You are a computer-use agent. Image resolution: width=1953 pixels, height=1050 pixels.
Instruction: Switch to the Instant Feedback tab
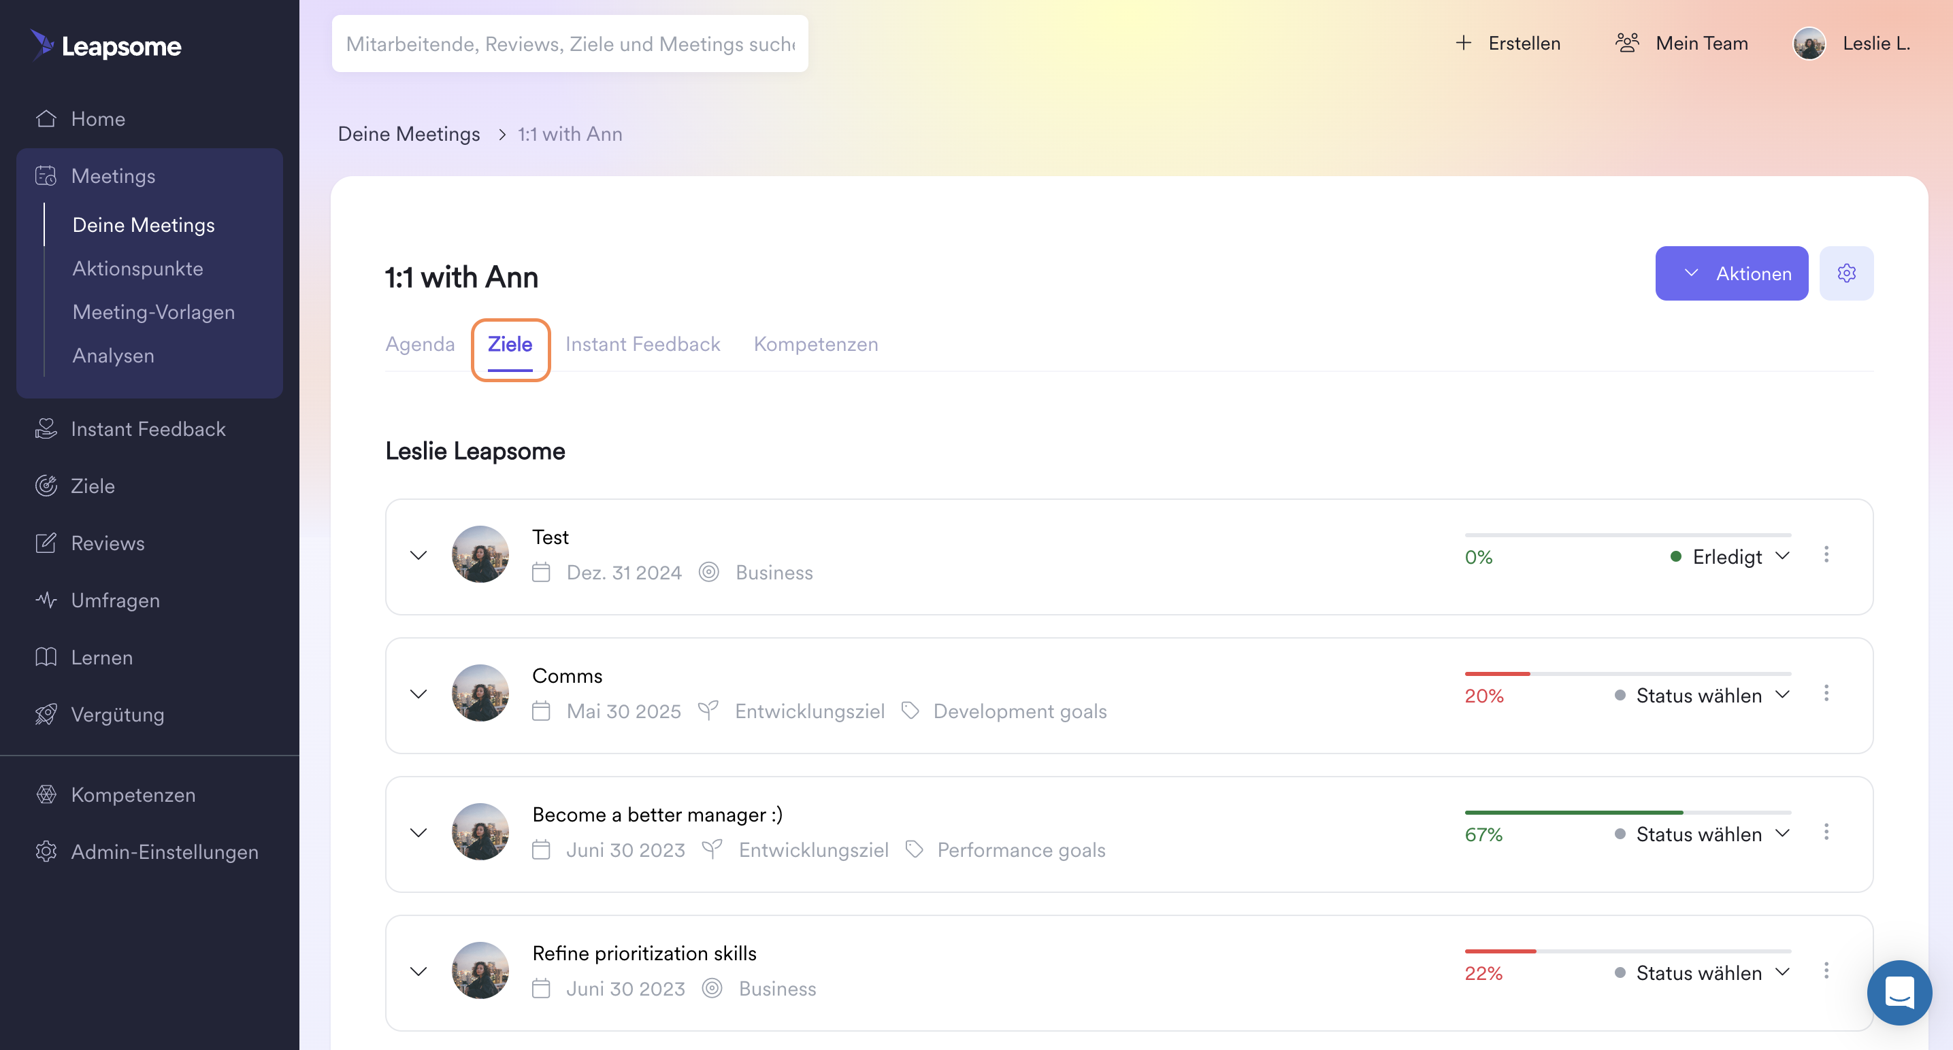pyautogui.click(x=642, y=344)
